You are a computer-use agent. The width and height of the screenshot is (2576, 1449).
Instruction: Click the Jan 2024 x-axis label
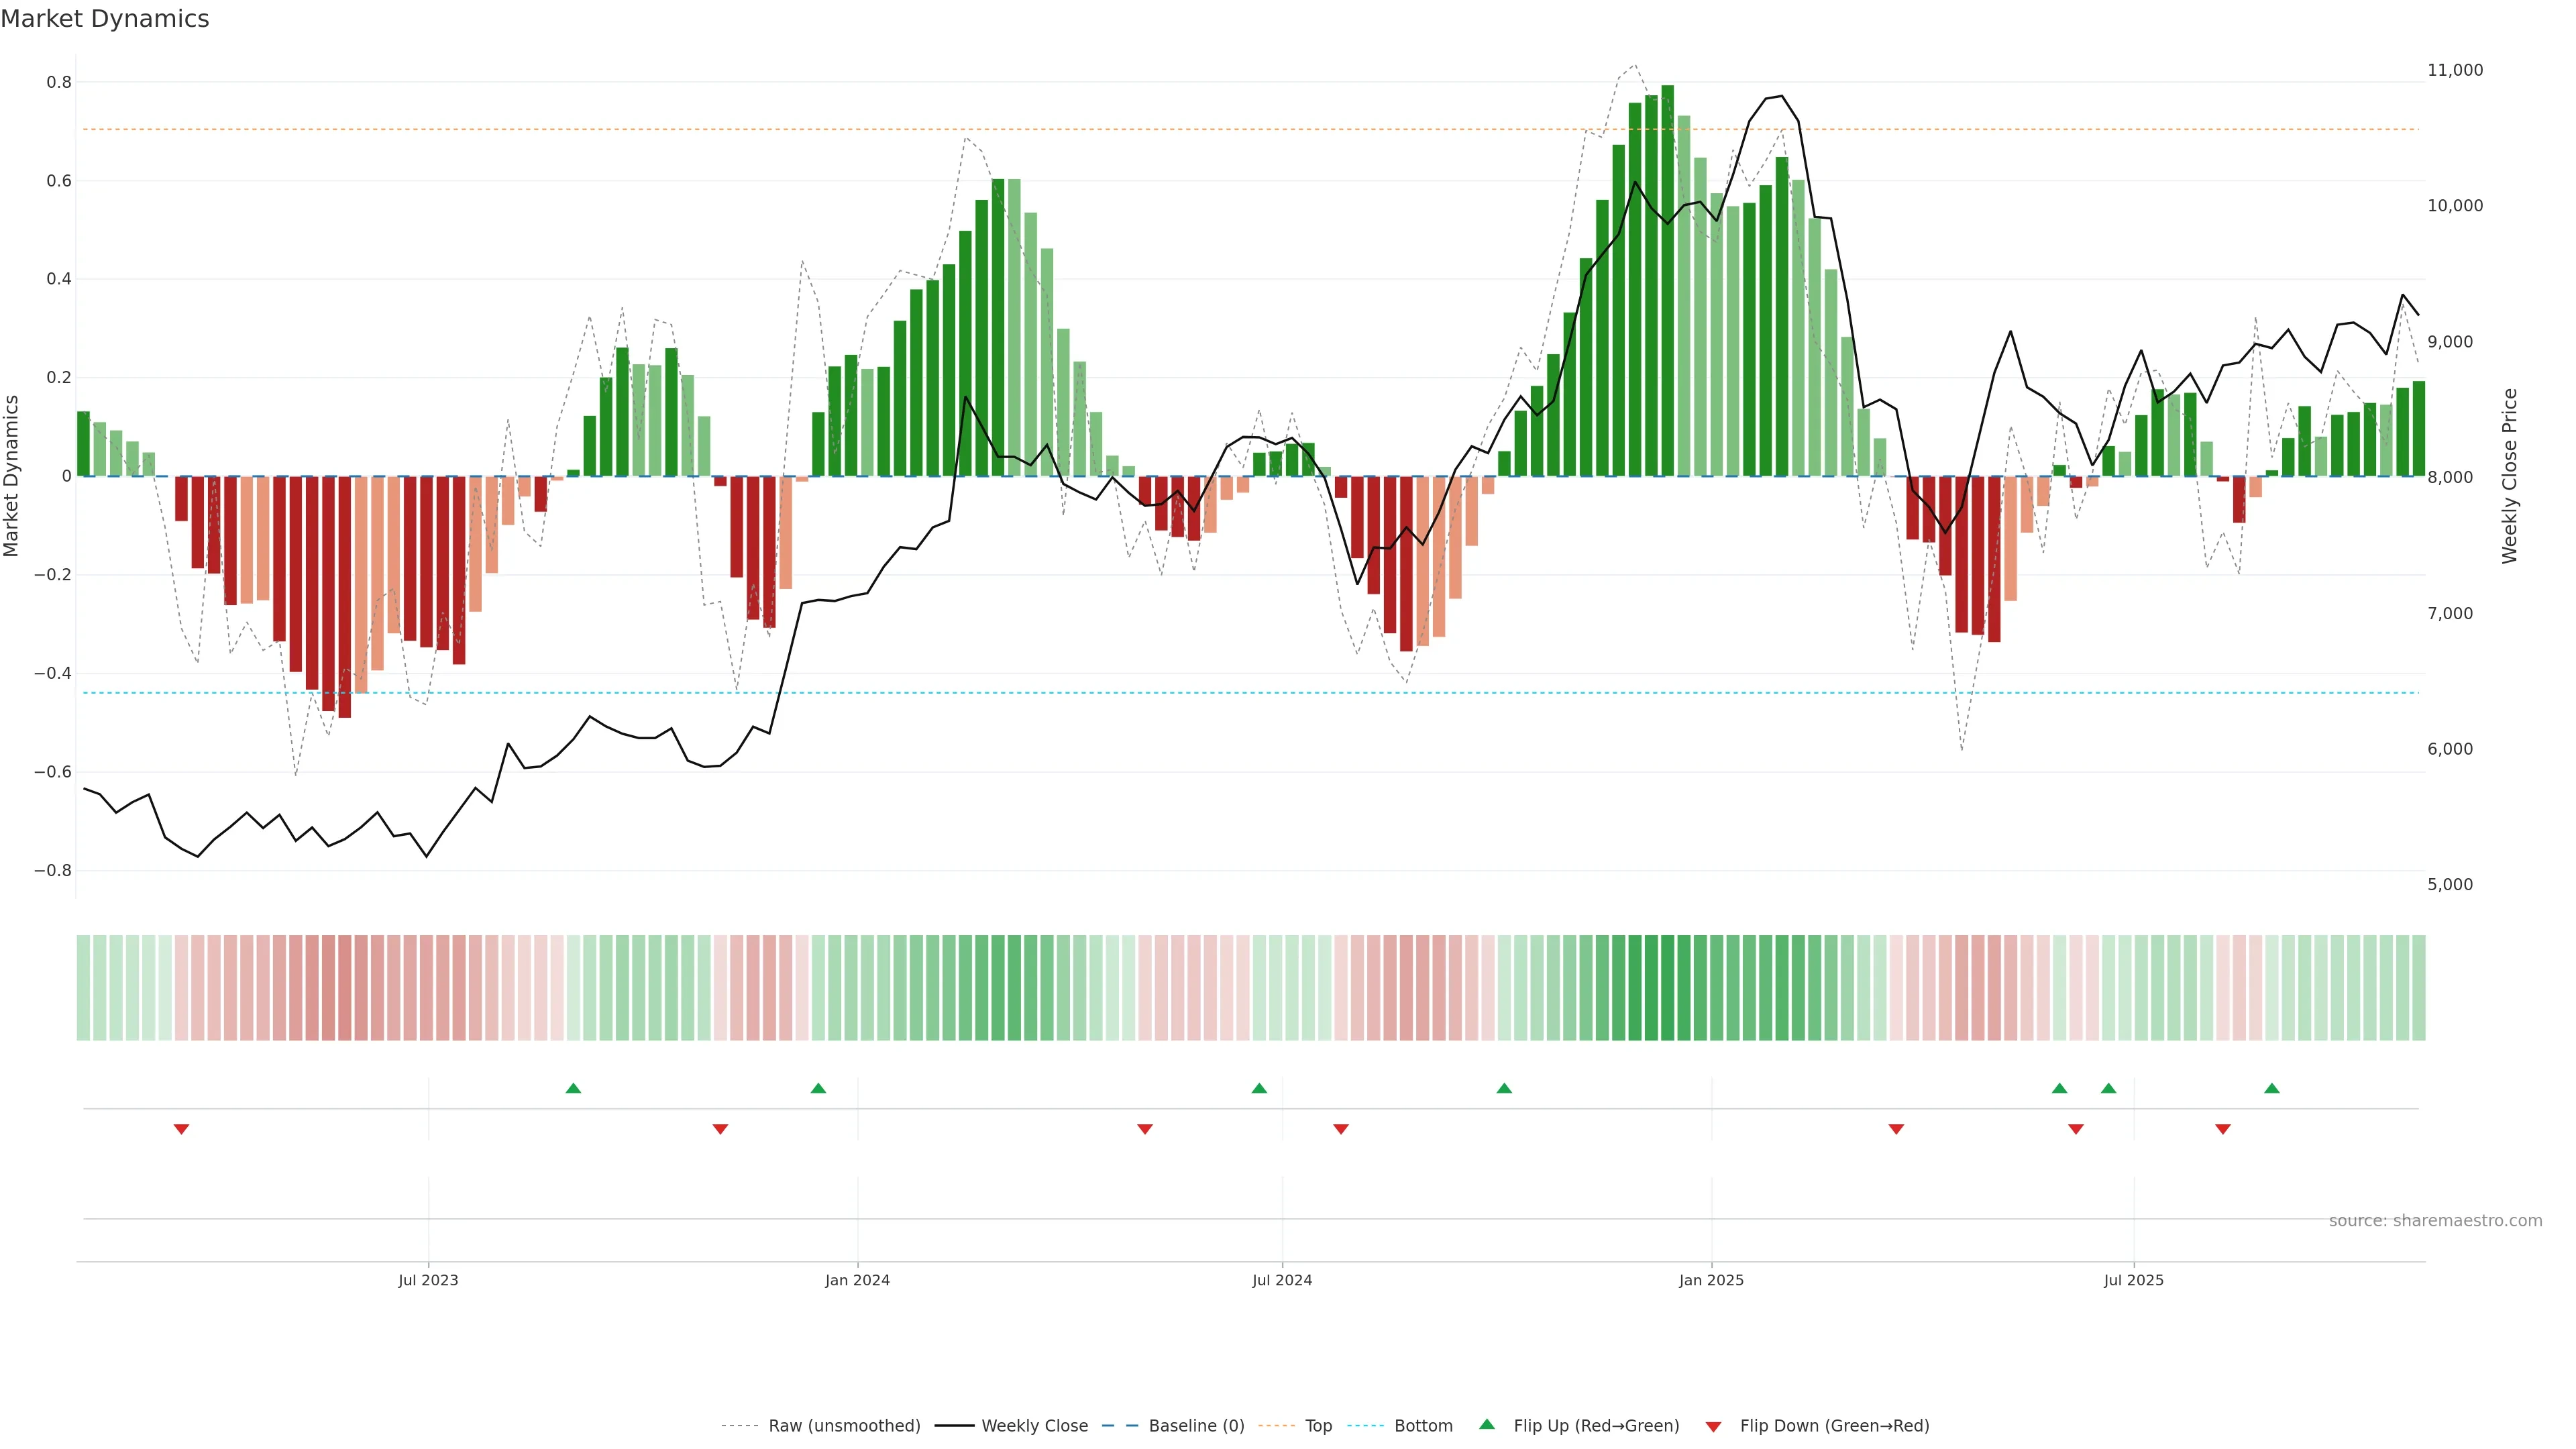click(x=857, y=1280)
